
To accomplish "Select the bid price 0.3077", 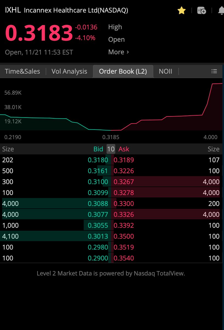I will [x=98, y=215].
